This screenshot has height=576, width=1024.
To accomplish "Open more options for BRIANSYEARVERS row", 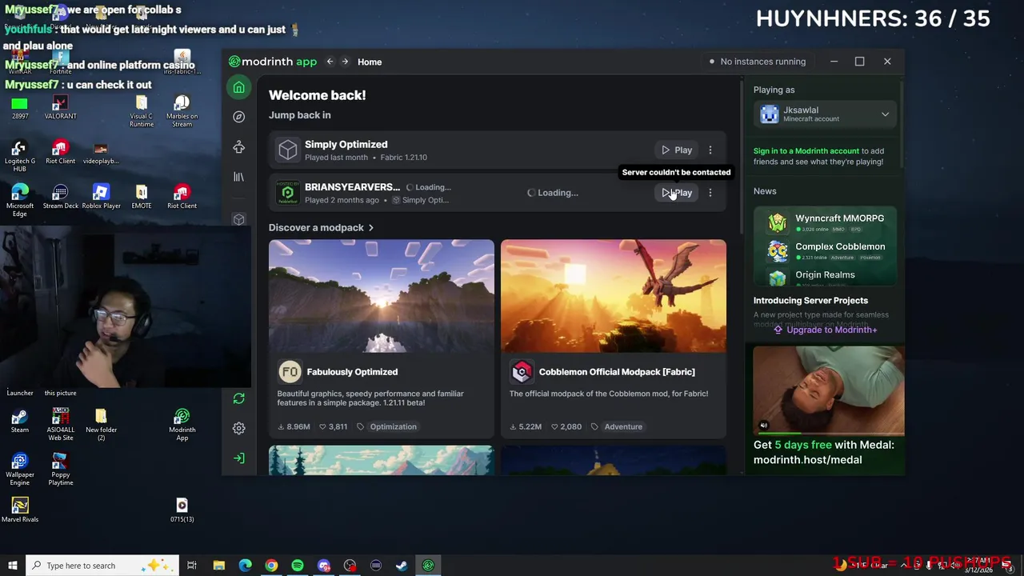I will [x=710, y=193].
